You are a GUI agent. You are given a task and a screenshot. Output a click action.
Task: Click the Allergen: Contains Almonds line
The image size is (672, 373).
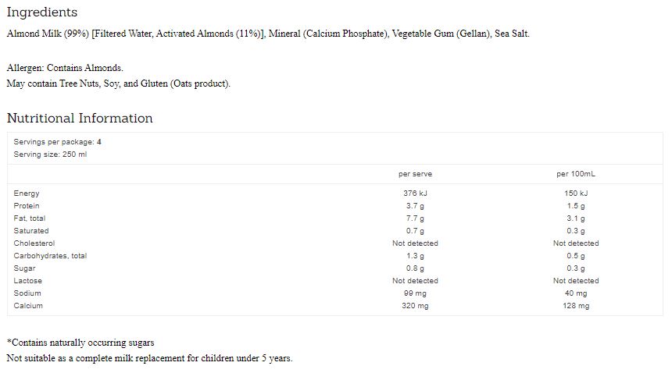coord(65,68)
